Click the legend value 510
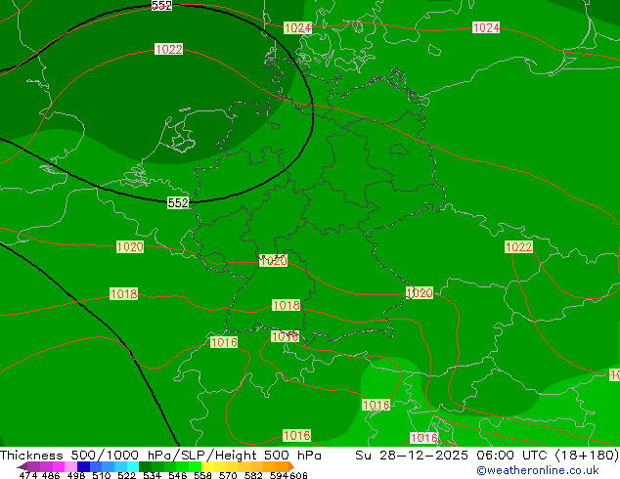620x479 pixels. pos(102,475)
